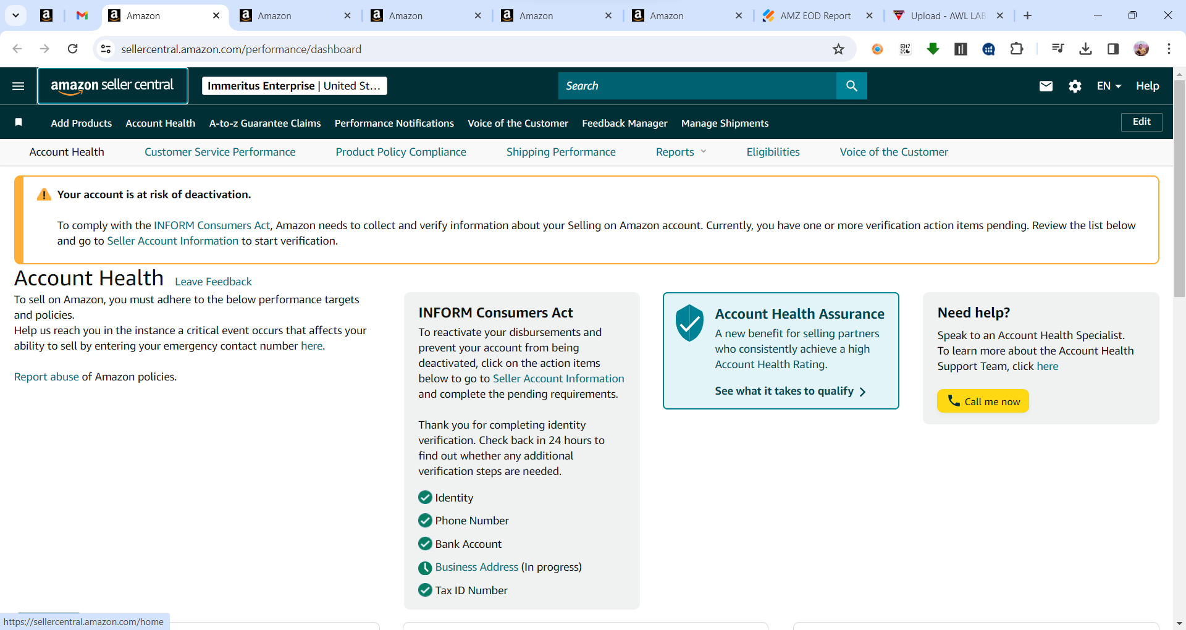Click the search magnifier button
Image resolution: width=1186 pixels, height=630 pixels.
click(851, 86)
